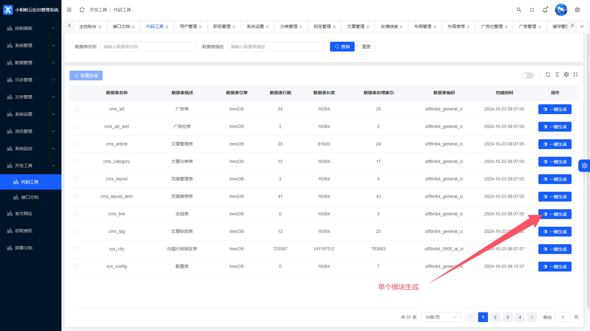Toggle the switch above the table
The image size is (590, 331).
pyautogui.click(x=527, y=75)
